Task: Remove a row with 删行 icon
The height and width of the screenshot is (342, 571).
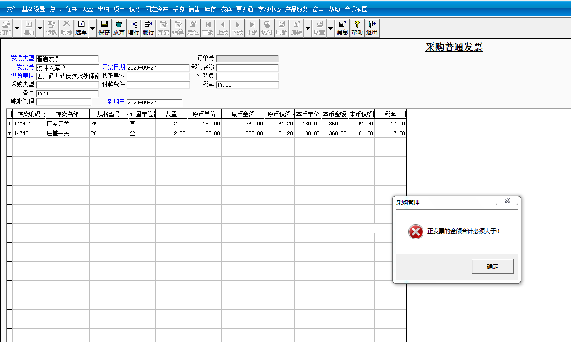Action: [148, 28]
